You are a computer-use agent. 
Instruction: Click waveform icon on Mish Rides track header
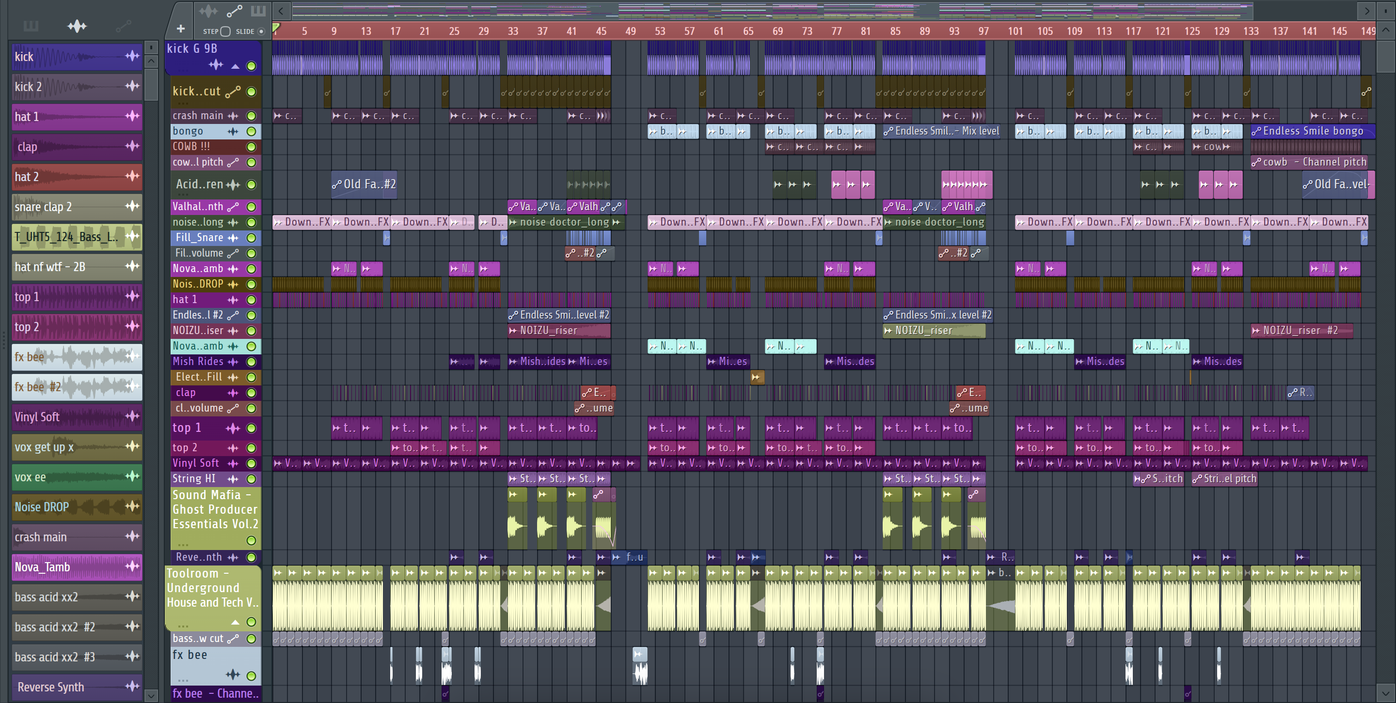pyautogui.click(x=233, y=362)
